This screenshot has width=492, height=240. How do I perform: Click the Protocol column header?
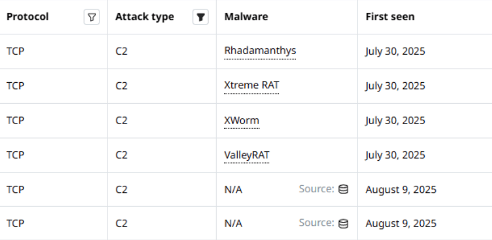click(27, 17)
